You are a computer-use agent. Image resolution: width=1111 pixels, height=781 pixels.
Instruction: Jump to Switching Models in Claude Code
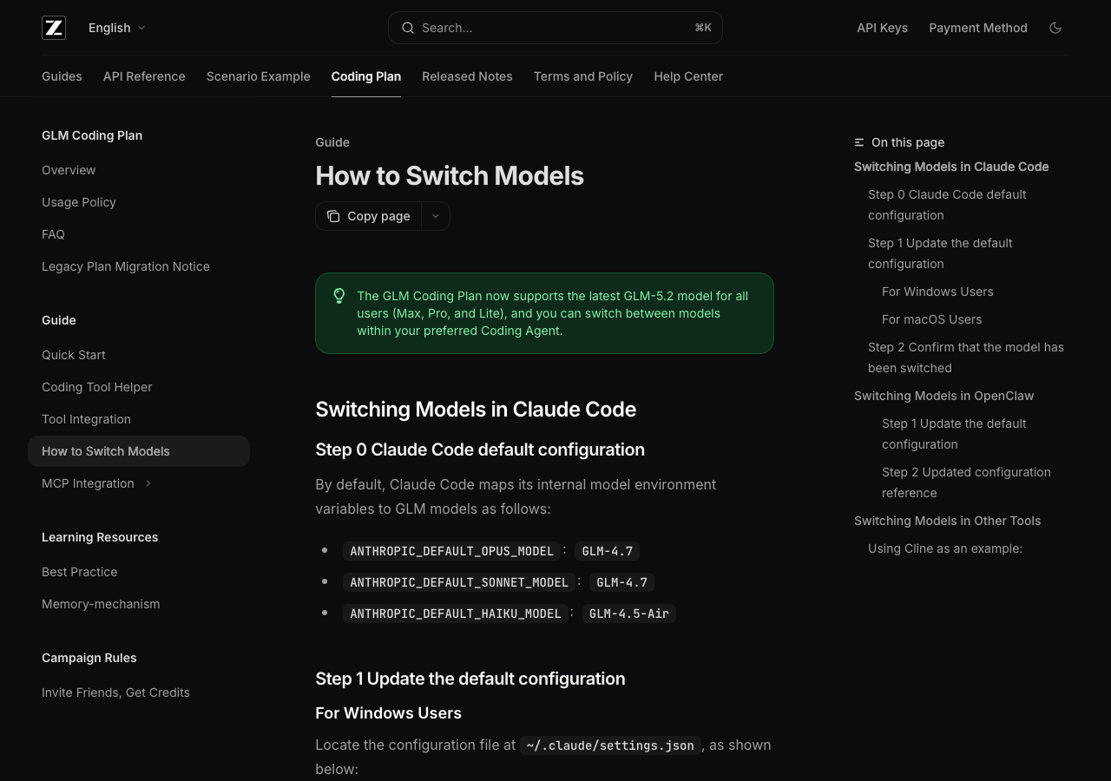click(x=951, y=167)
